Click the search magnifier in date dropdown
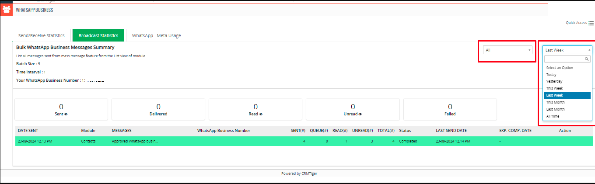595x184 pixels. click(x=587, y=59)
